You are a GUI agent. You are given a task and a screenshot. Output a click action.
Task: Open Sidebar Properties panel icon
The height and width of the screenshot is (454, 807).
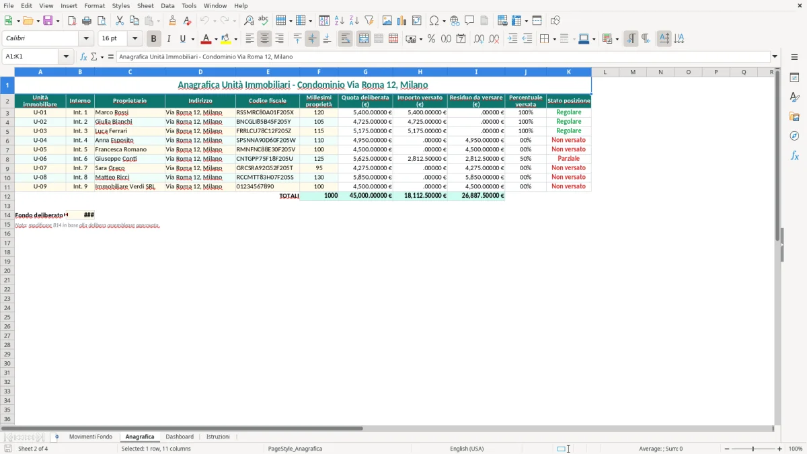[x=794, y=77]
